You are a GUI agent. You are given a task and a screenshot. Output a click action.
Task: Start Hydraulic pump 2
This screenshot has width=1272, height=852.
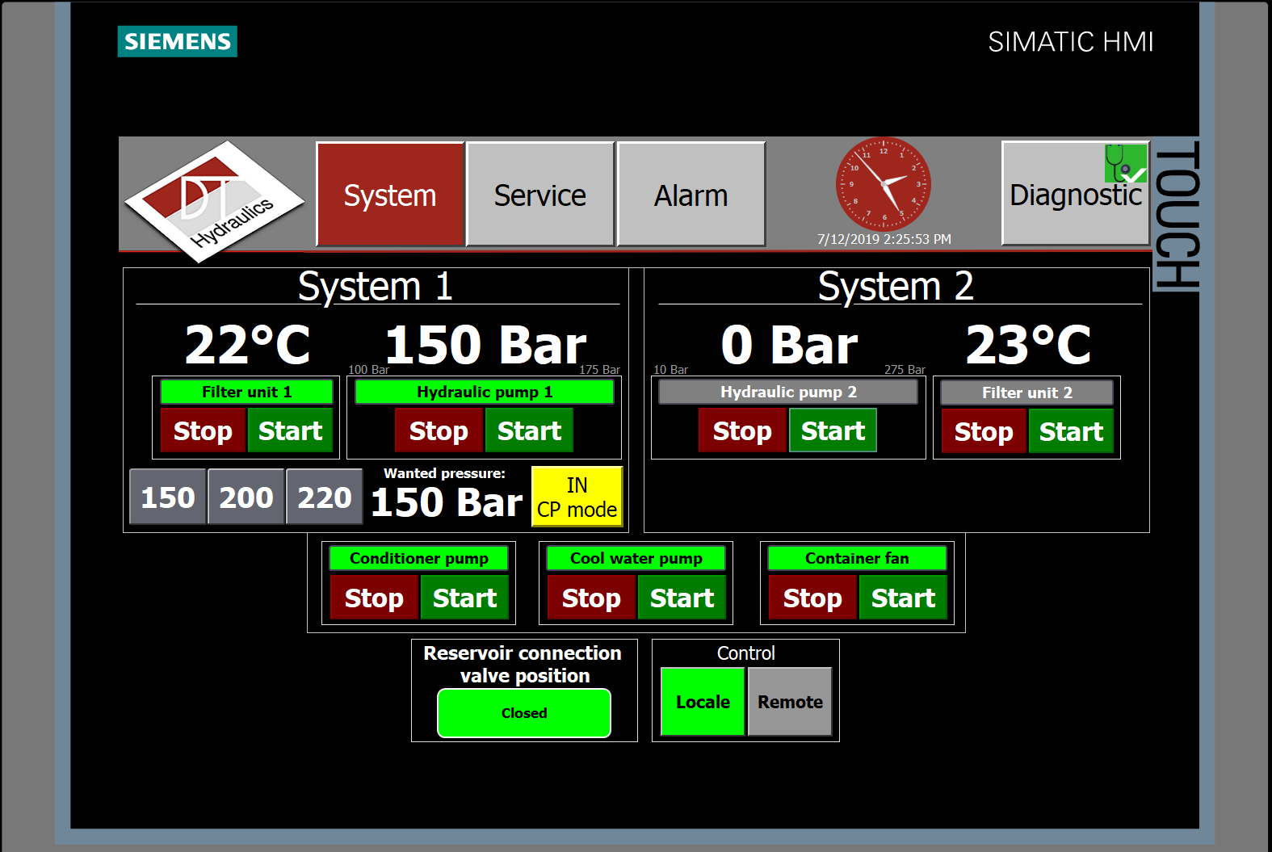click(832, 431)
